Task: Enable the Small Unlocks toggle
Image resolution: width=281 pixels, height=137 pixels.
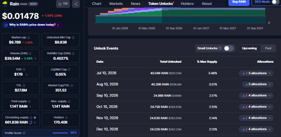Action: coord(229,48)
